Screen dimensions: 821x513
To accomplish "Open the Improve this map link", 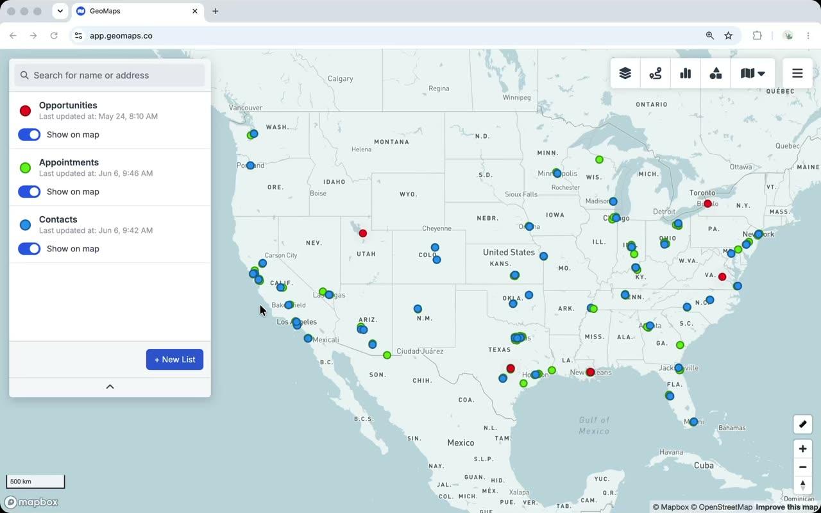I will coord(787,507).
